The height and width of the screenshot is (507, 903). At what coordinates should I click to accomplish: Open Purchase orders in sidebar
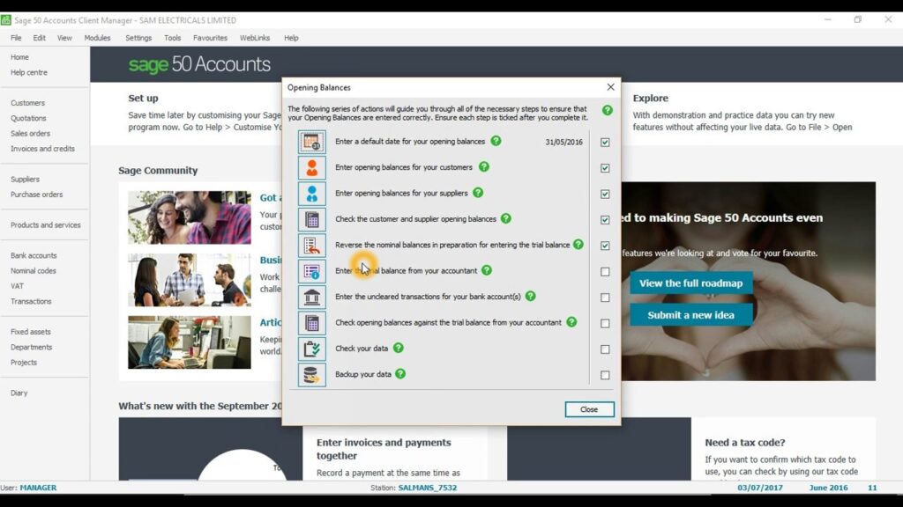(x=37, y=195)
